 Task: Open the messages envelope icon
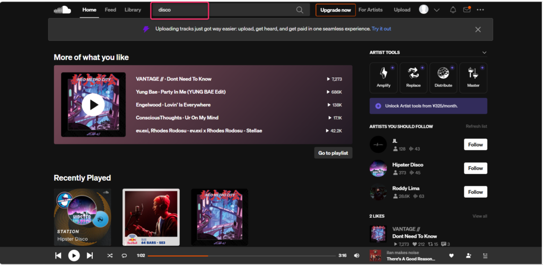coord(467,10)
